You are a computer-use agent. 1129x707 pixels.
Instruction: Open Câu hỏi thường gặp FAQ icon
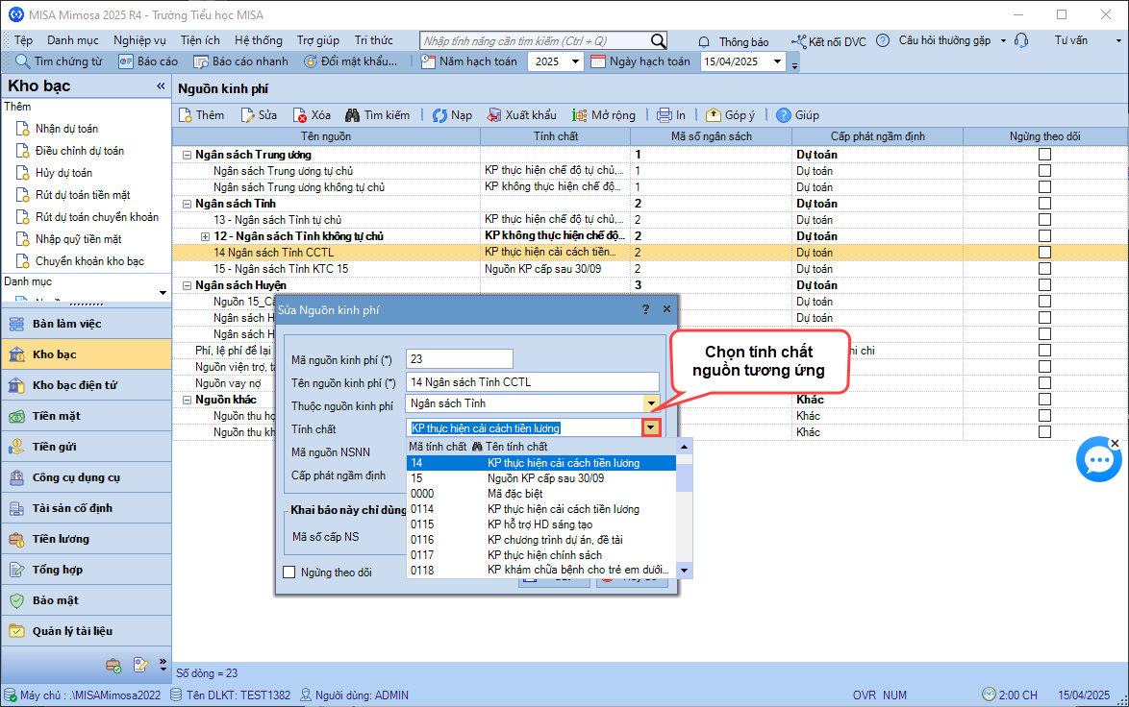tap(883, 41)
